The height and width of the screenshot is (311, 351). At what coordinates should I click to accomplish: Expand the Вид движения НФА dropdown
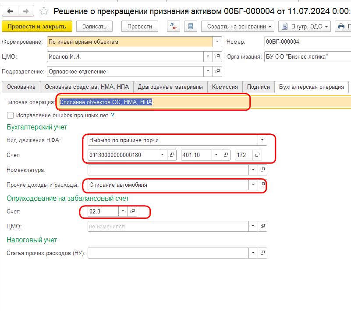tap(262, 140)
